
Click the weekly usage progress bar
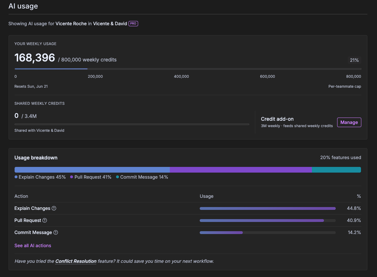[188, 69]
